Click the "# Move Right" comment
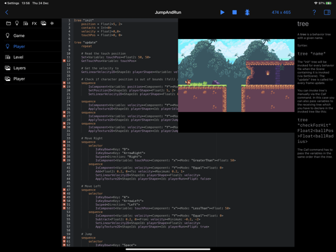Image resolution: width=336 pixels, height=252 pixels. (92, 138)
